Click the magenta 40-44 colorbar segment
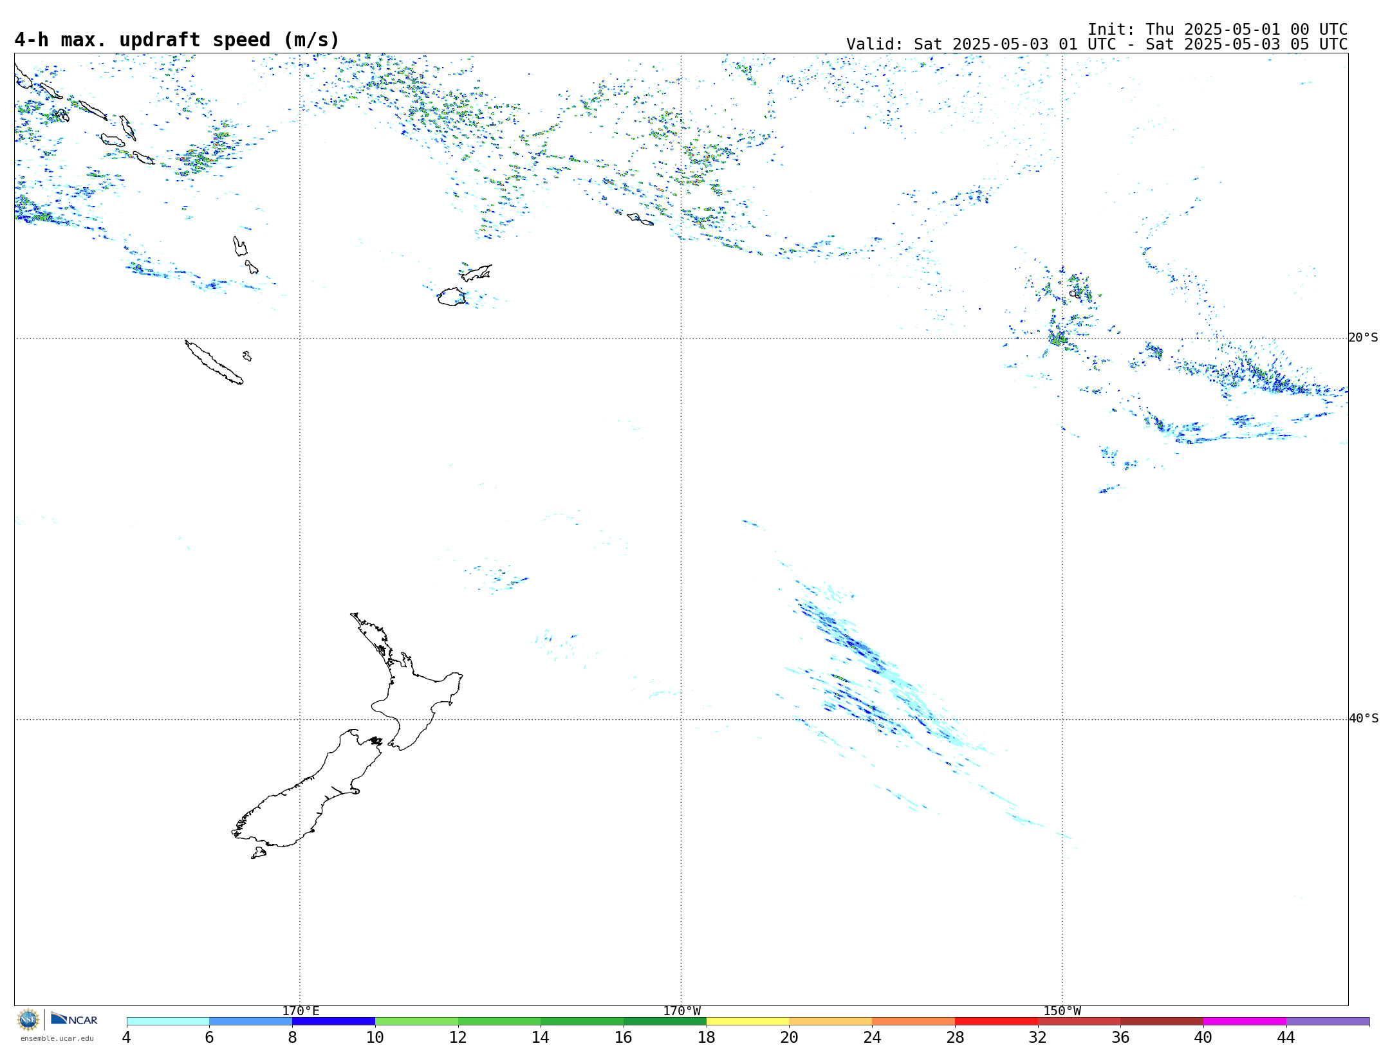Screen dimensions: 1390x1046 1245,1022
